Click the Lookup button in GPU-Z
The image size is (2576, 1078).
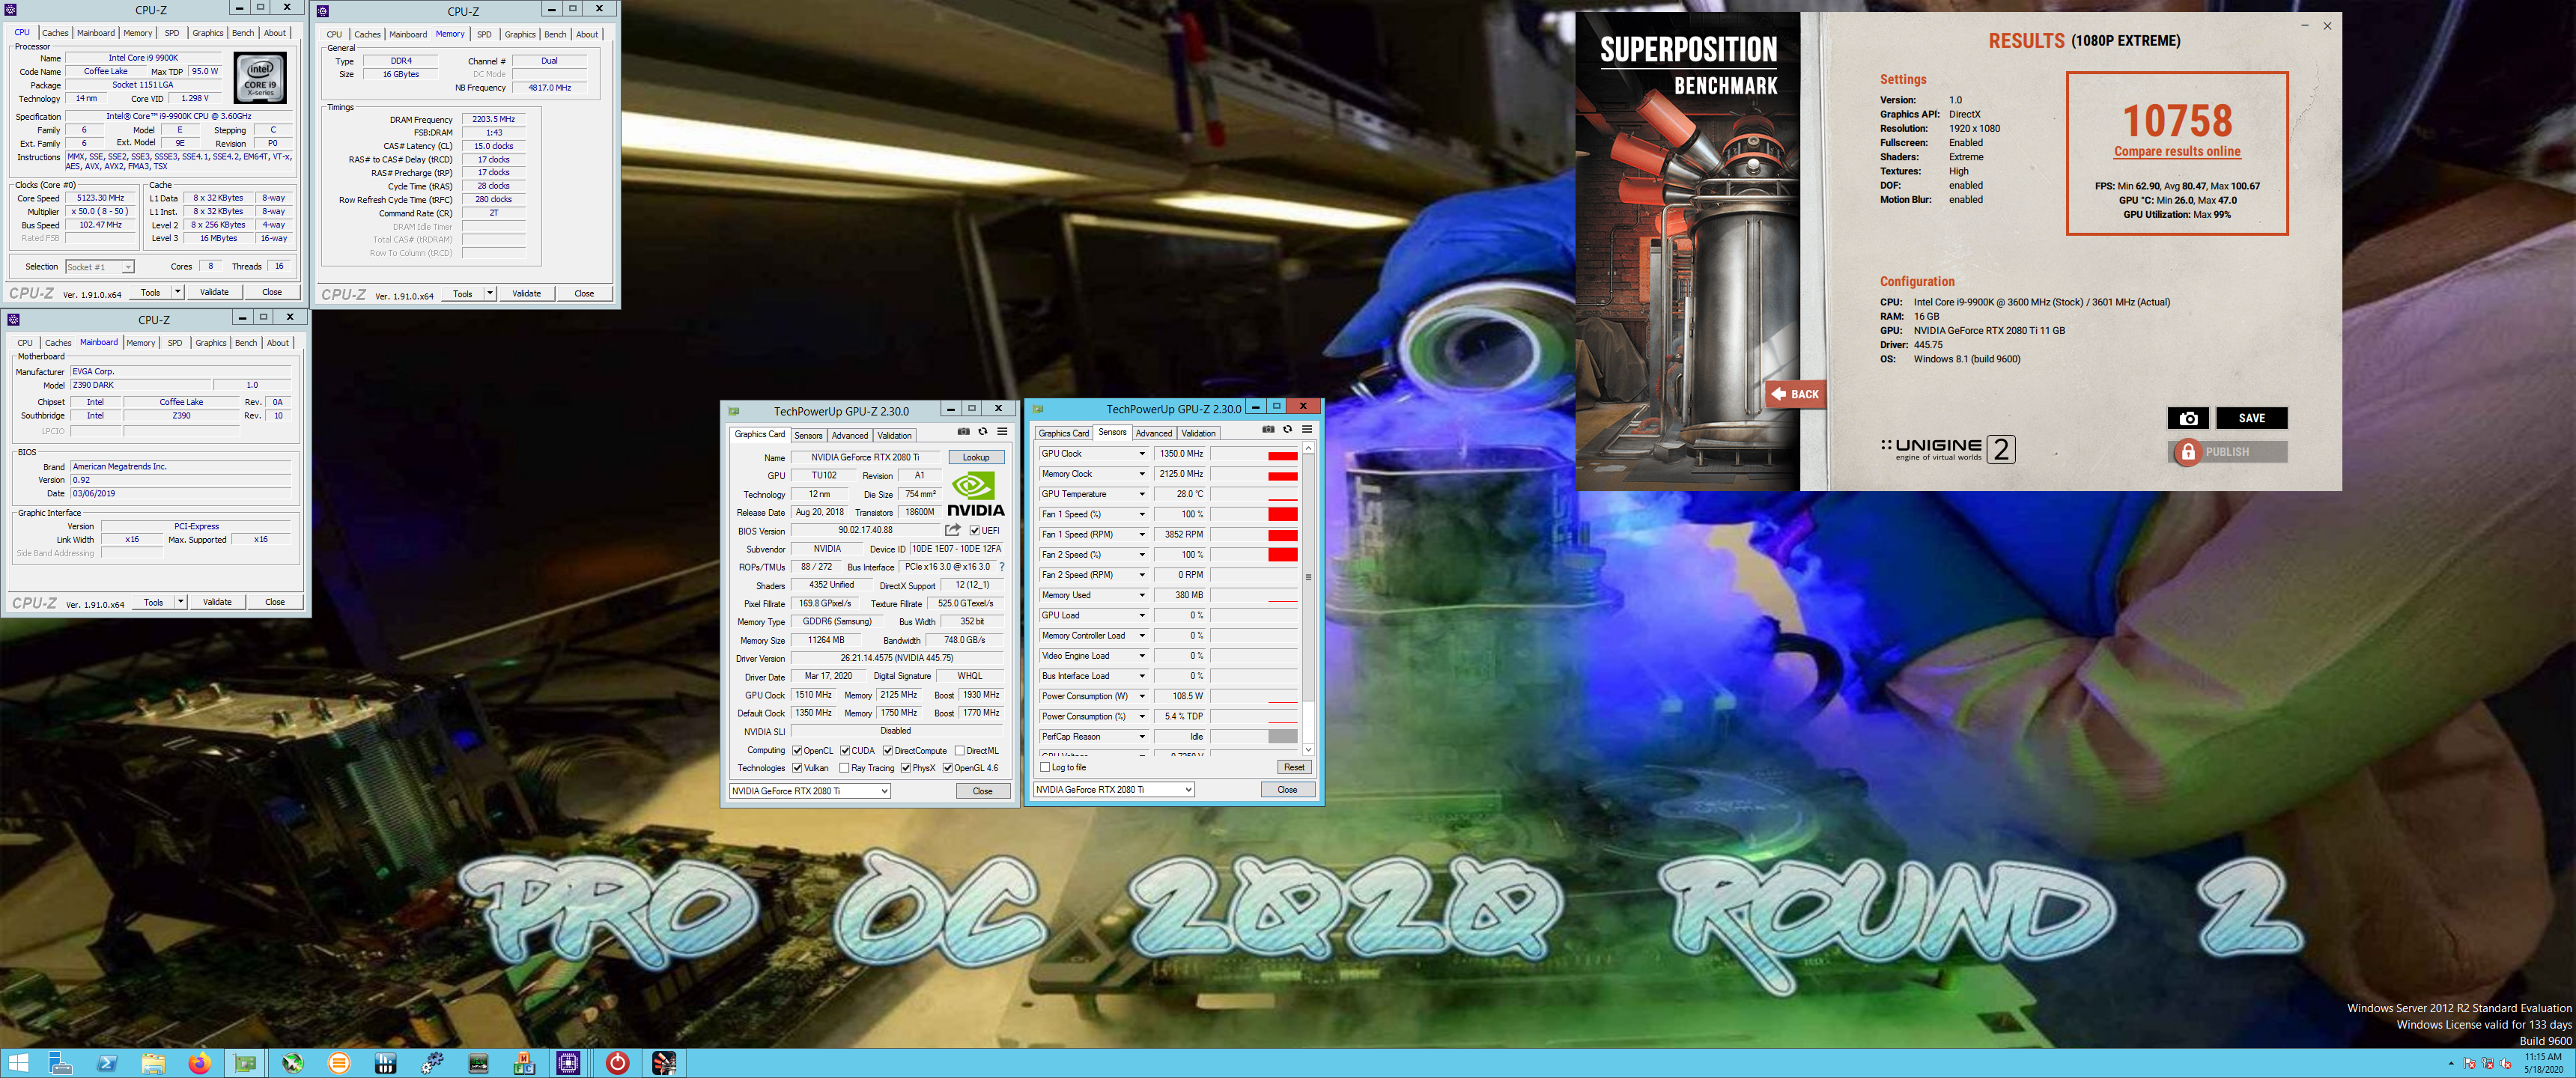pos(976,457)
